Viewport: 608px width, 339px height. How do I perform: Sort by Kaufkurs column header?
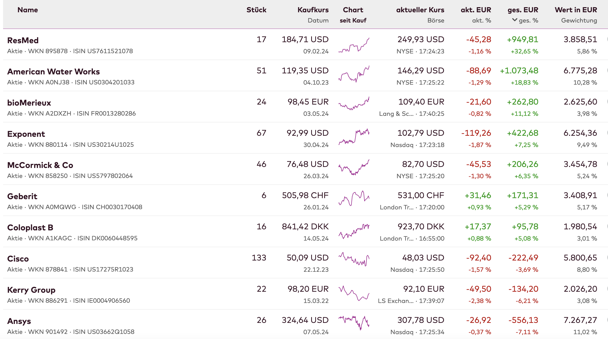[x=313, y=10]
